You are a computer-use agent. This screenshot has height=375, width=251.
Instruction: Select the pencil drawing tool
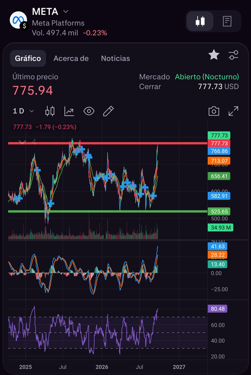pos(108,111)
